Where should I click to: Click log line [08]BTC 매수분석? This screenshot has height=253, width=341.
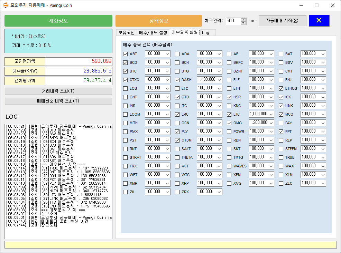(x=40, y=130)
